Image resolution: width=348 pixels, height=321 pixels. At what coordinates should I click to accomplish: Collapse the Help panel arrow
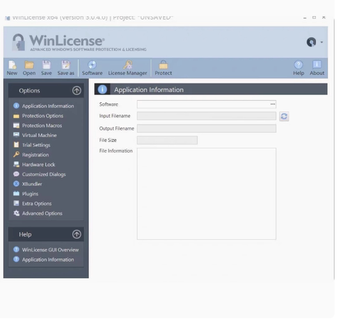coord(77,234)
